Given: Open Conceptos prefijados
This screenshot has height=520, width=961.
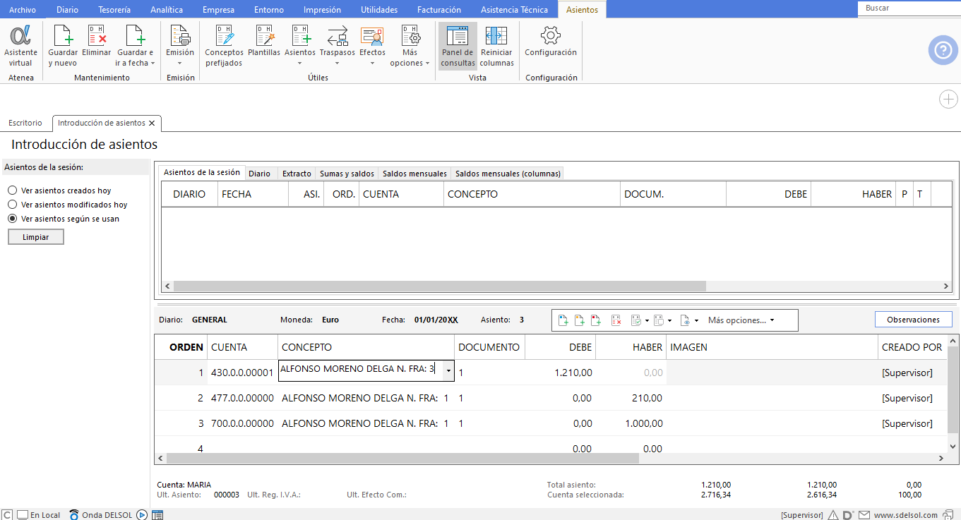Looking at the screenshot, I should pyautogui.click(x=224, y=46).
